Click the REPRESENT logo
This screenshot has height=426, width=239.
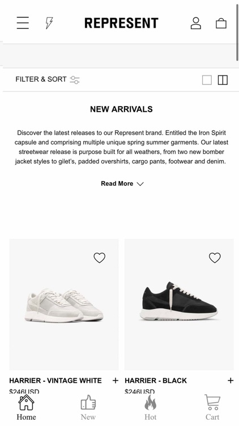(121, 23)
